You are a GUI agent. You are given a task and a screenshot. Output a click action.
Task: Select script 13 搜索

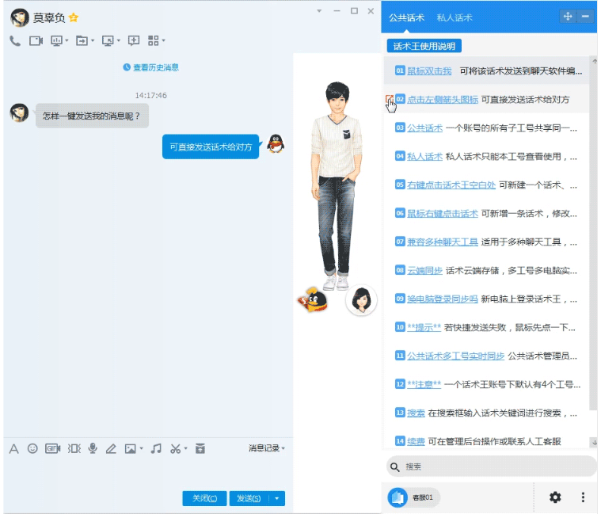pos(486,413)
